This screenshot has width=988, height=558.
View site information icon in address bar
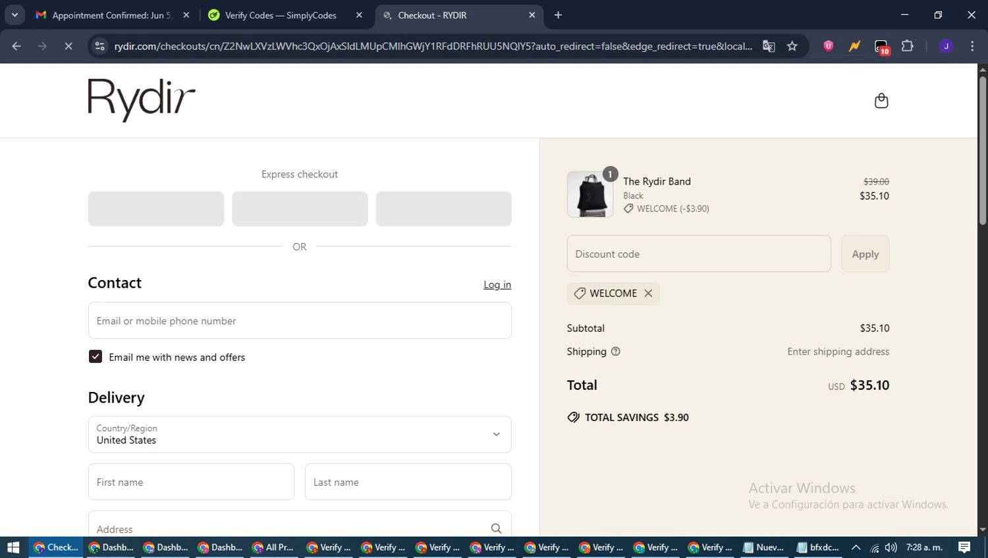point(99,46)
